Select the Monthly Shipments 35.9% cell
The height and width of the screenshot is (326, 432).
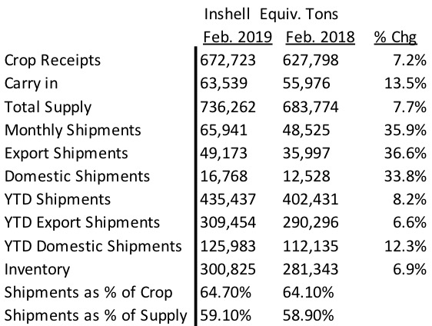pos(405,130)
